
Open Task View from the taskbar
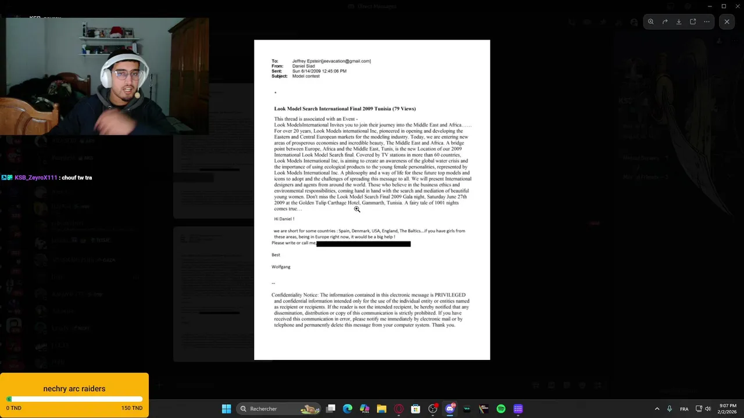coord(331,409)
